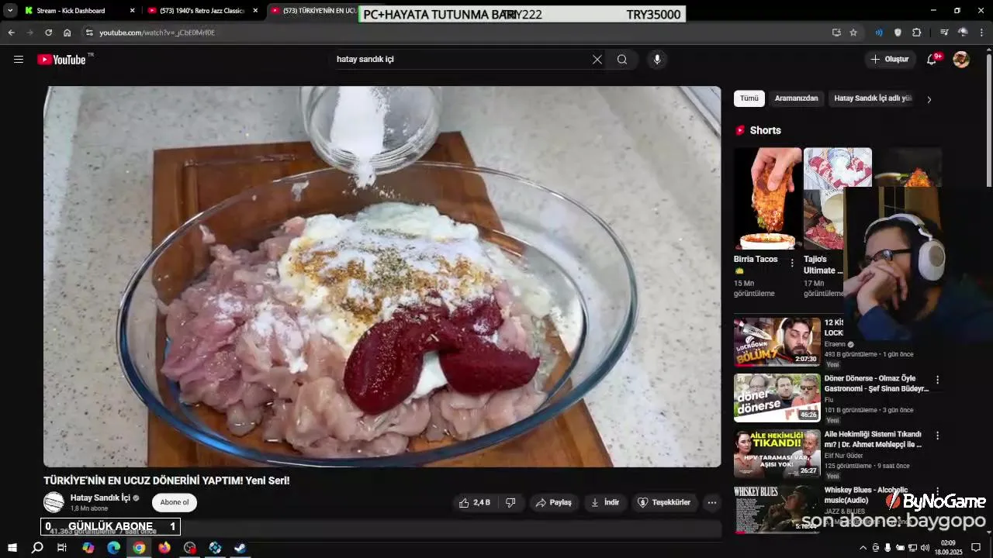Open Windows taskbar search
This screenshot has height=558, width=993.
pos(36,548)
